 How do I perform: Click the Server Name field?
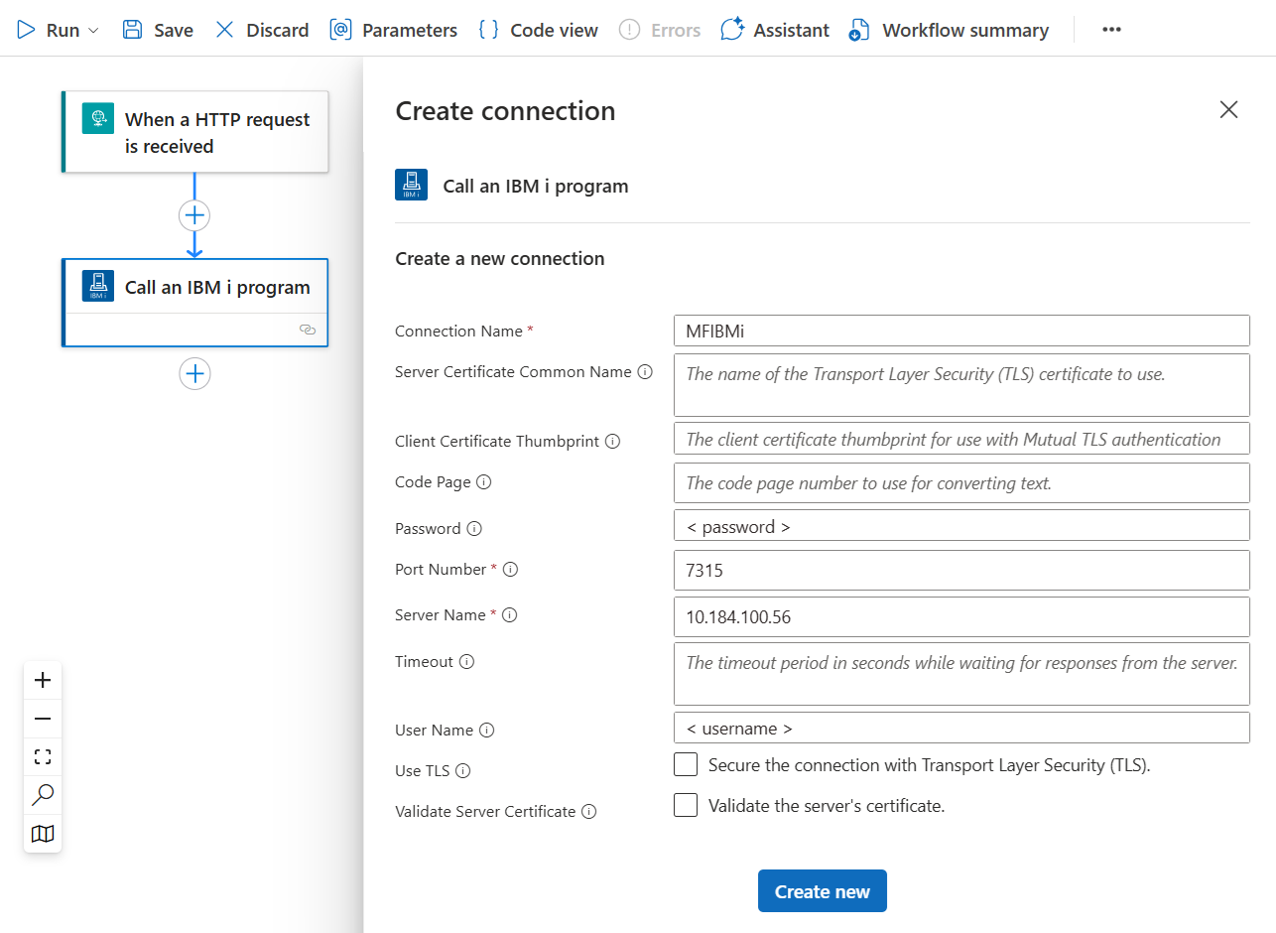[961, 616]
